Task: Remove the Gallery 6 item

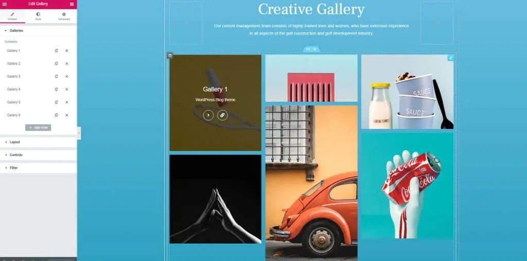Action: coord(66,115)
